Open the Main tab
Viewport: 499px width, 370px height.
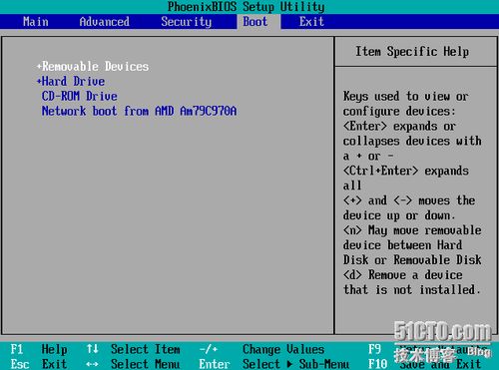36,22
